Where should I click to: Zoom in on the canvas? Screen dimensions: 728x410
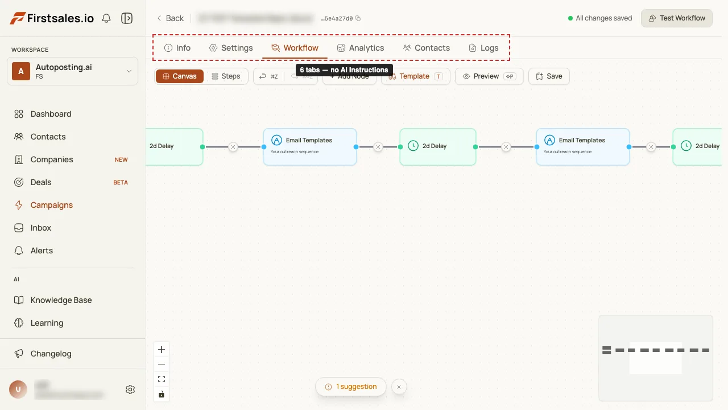(162, 350)
